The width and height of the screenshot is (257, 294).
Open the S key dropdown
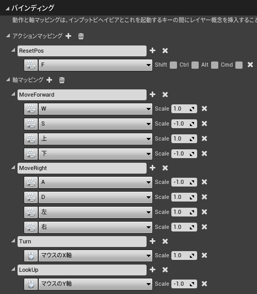point(95,124)
